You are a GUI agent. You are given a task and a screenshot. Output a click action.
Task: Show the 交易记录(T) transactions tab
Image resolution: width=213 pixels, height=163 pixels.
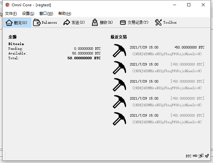[134, 22]
